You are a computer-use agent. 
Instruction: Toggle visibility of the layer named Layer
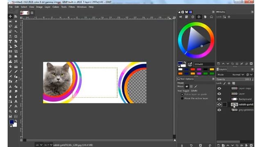point(219,94)
